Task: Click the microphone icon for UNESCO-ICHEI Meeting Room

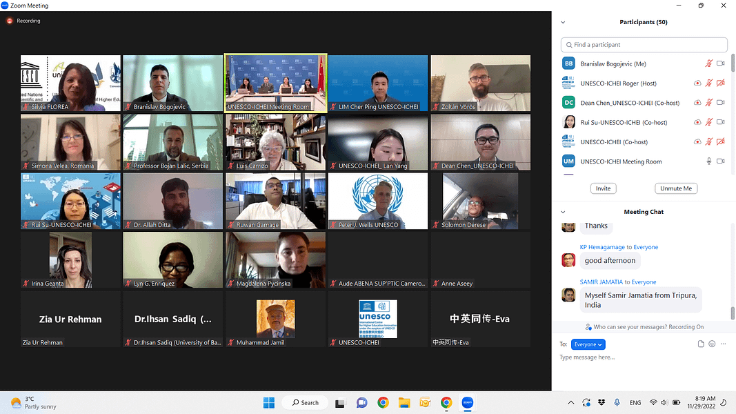Action: (708, 161)
